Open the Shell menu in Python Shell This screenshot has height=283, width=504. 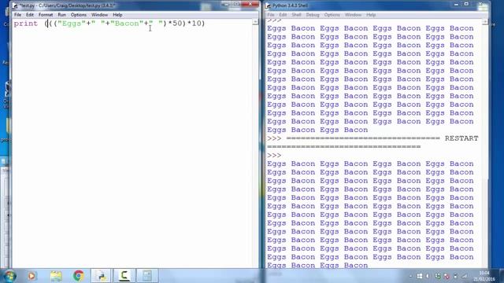296,15
